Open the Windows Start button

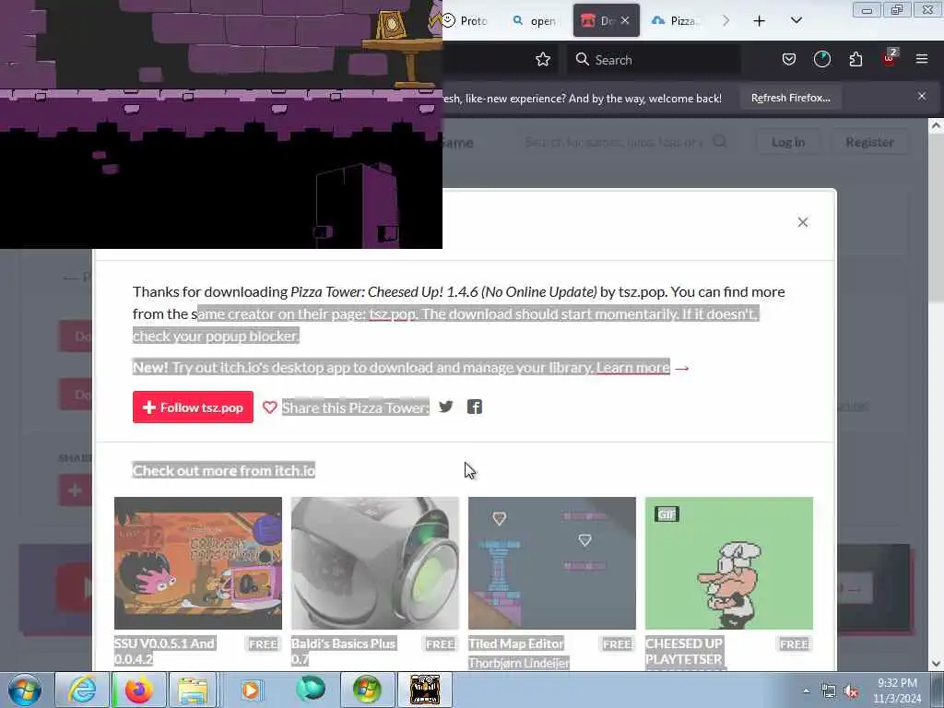[24, 690]
